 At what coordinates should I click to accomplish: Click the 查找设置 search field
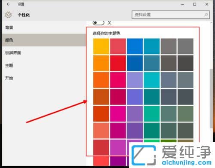[x=171, y=15]
